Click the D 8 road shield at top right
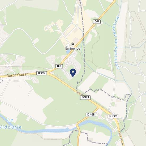The image size is (146, 146). [x=97, y=22]
